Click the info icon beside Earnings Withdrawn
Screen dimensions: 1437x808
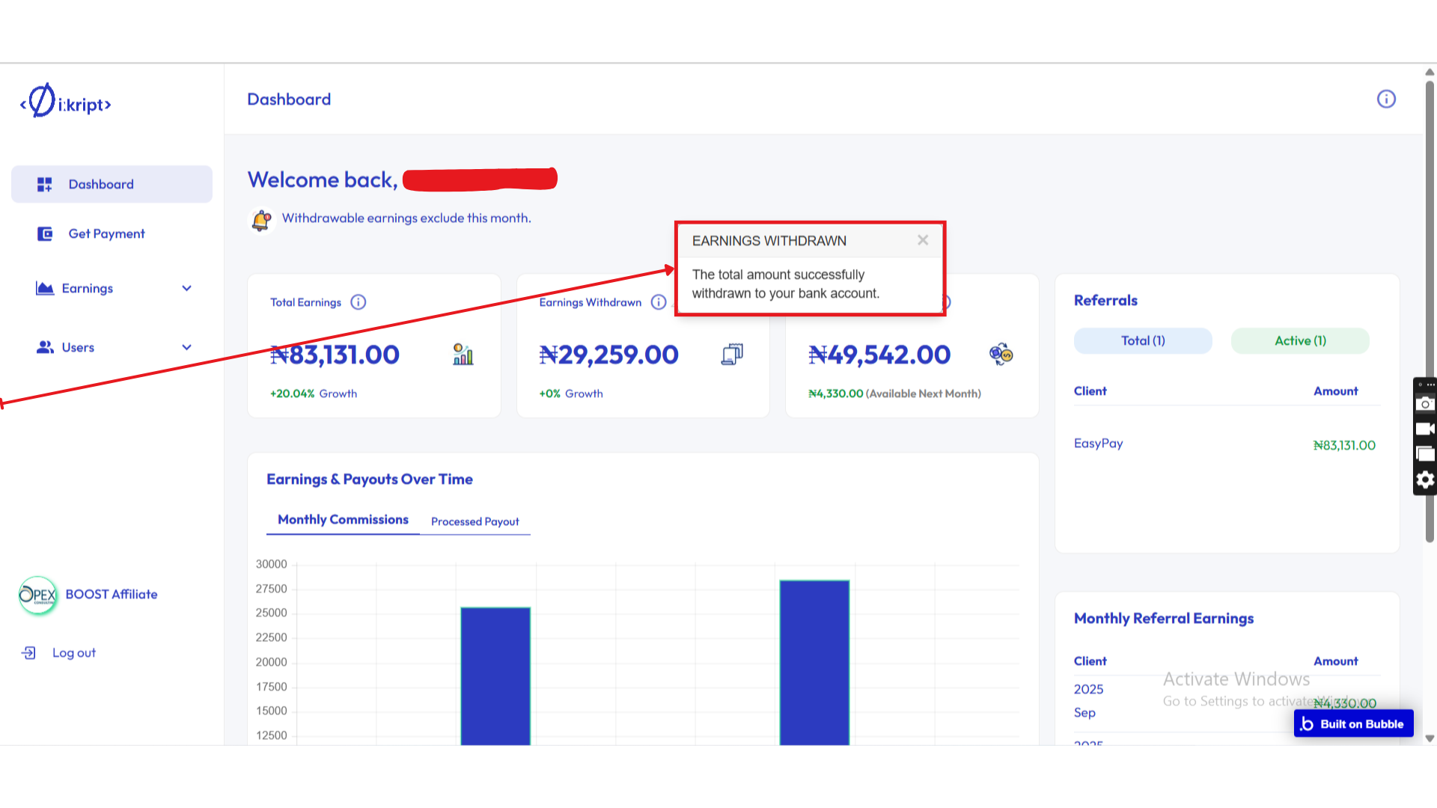659,302
